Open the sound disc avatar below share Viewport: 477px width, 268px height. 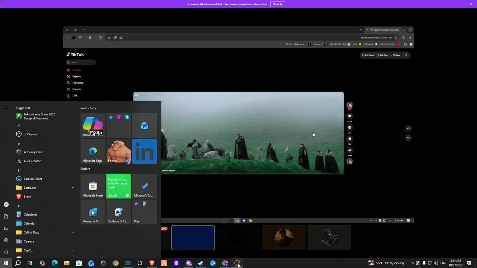(350, 162)
